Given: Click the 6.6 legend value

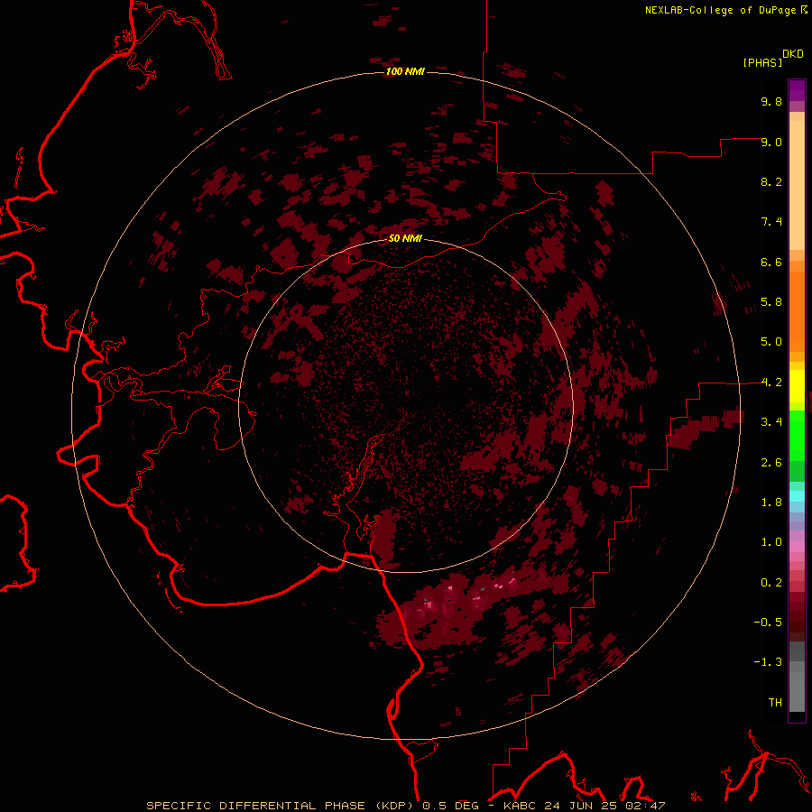Looking at the screenshot, I should [x=771, y=262].
